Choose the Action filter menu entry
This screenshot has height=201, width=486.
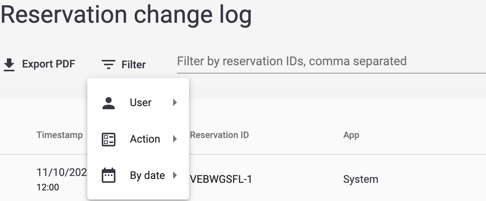(138, 139)
